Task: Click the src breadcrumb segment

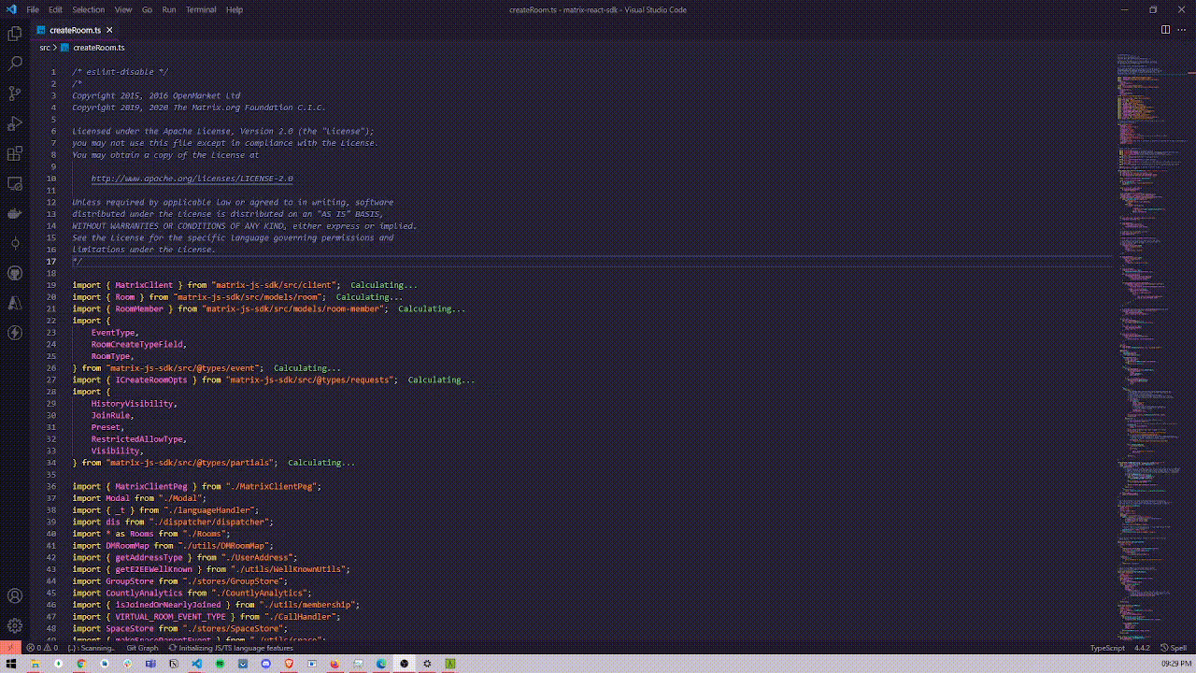Action: (x=45, y=47)
